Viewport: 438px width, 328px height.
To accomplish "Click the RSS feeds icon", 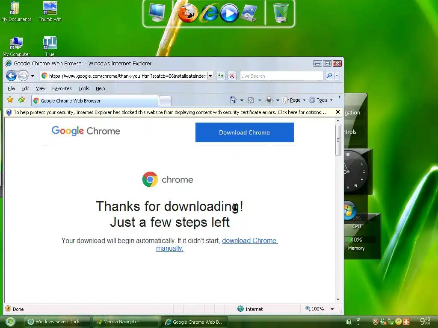I will [251, 100].
